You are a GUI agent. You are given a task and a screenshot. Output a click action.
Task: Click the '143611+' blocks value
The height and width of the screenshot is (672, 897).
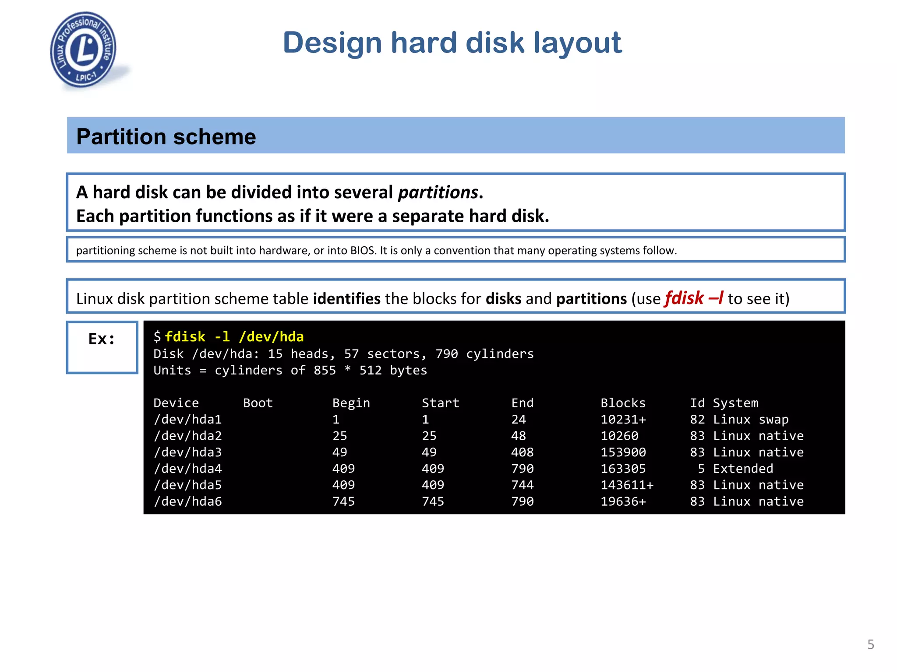coord(627,485)
